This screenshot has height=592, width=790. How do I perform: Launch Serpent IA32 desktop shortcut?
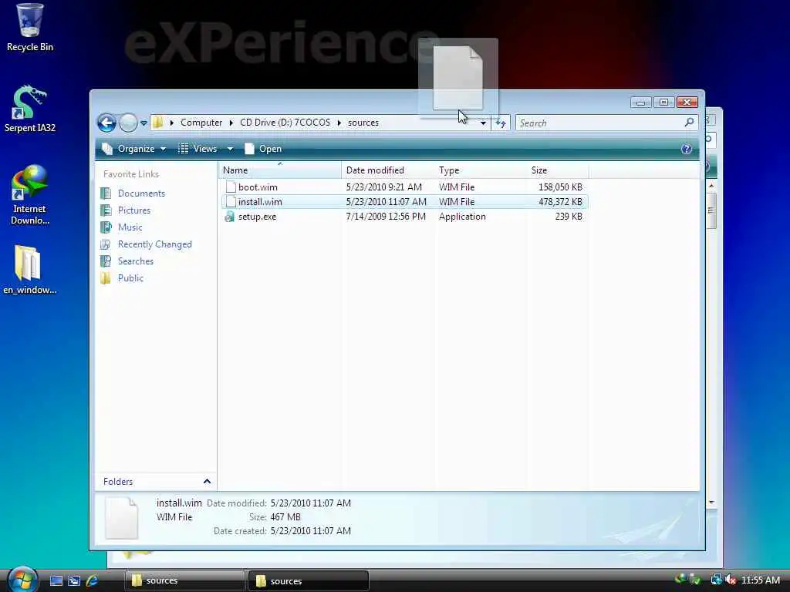29,108
